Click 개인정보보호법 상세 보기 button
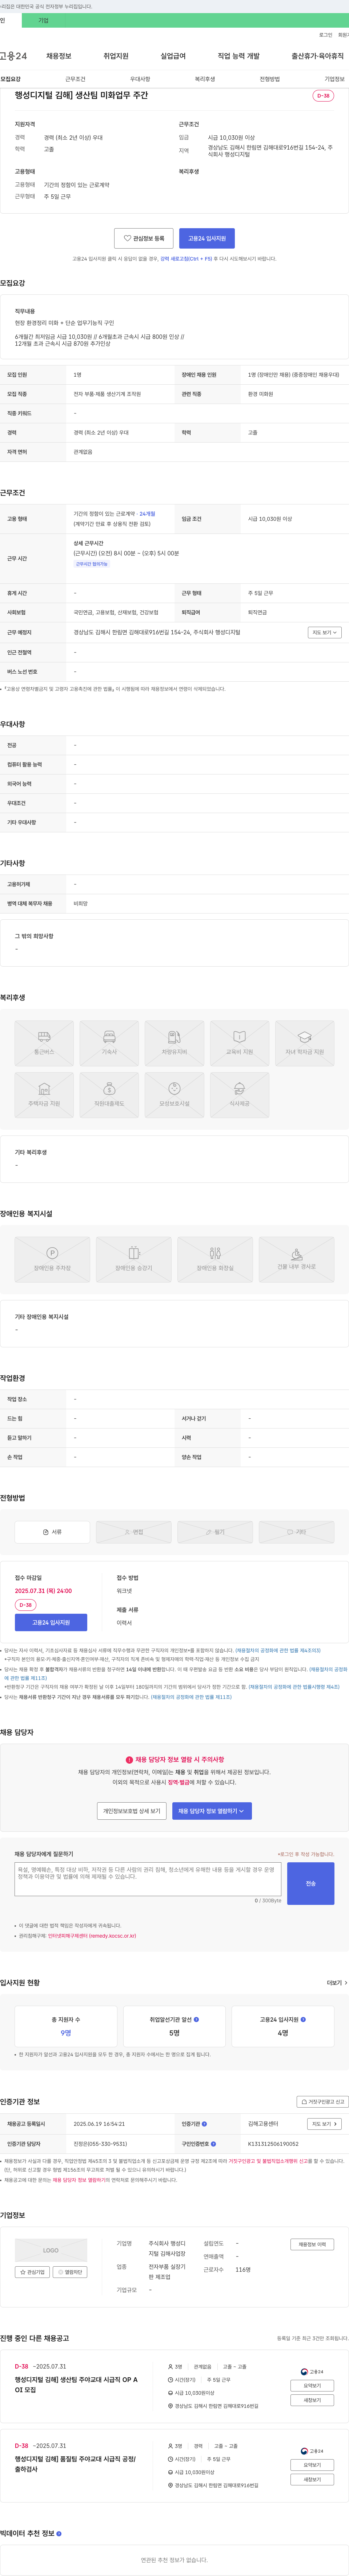Viewport: 349px width, 2576px height. tap(132, 1811)
